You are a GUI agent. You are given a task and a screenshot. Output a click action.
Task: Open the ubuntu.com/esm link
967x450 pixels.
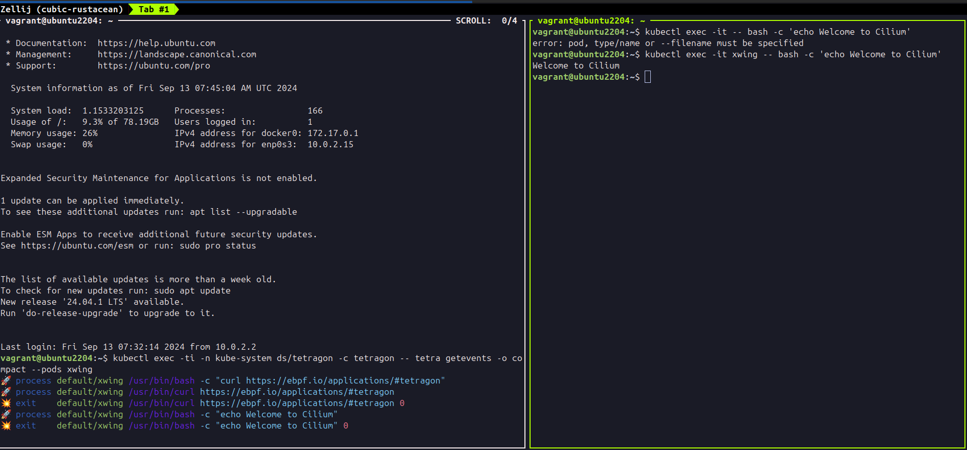click(77, 245)
